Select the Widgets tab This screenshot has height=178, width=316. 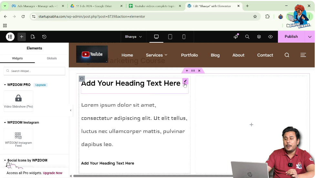17,58
